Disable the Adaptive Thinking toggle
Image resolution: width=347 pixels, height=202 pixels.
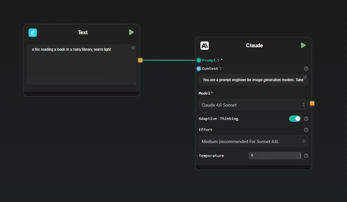(x=295, y=118)
